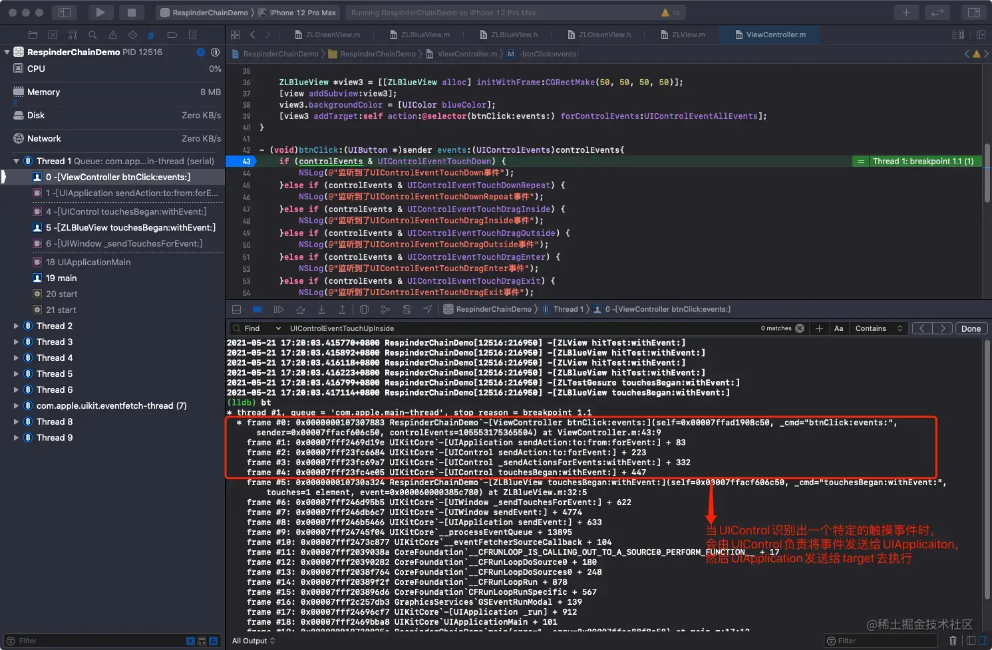Clear the find search text
The height and width of the screenshot is (650, 992).
(800, 328)
